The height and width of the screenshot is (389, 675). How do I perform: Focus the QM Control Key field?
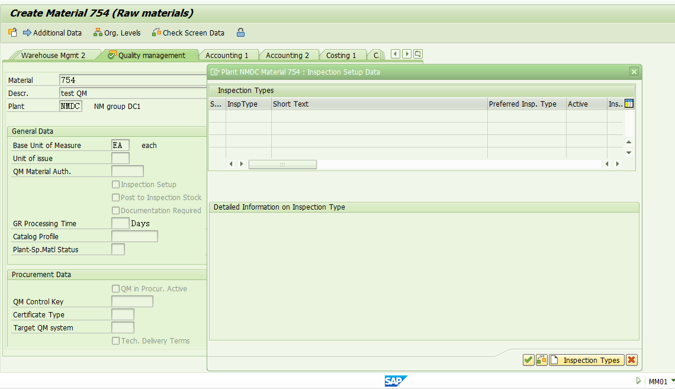[x=132, y=301]
